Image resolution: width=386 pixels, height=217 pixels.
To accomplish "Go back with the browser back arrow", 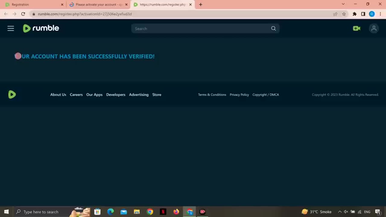I will (6, 14).
